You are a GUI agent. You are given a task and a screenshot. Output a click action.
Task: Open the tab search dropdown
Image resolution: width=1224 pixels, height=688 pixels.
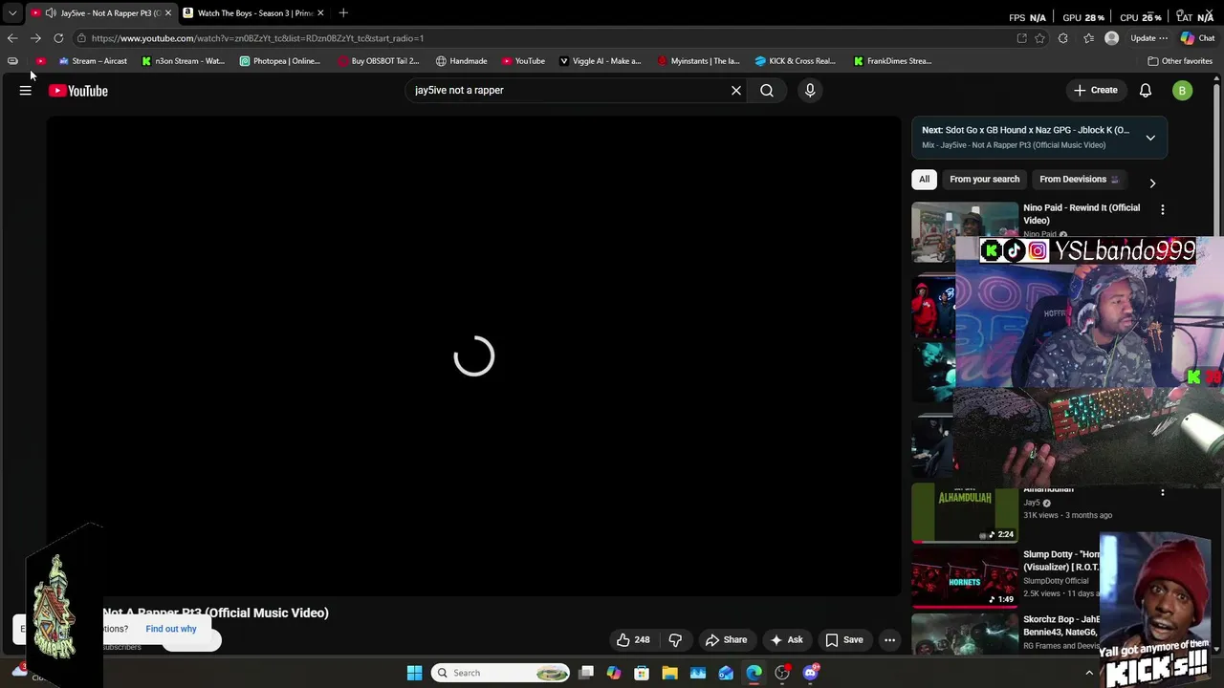[12, 13]
